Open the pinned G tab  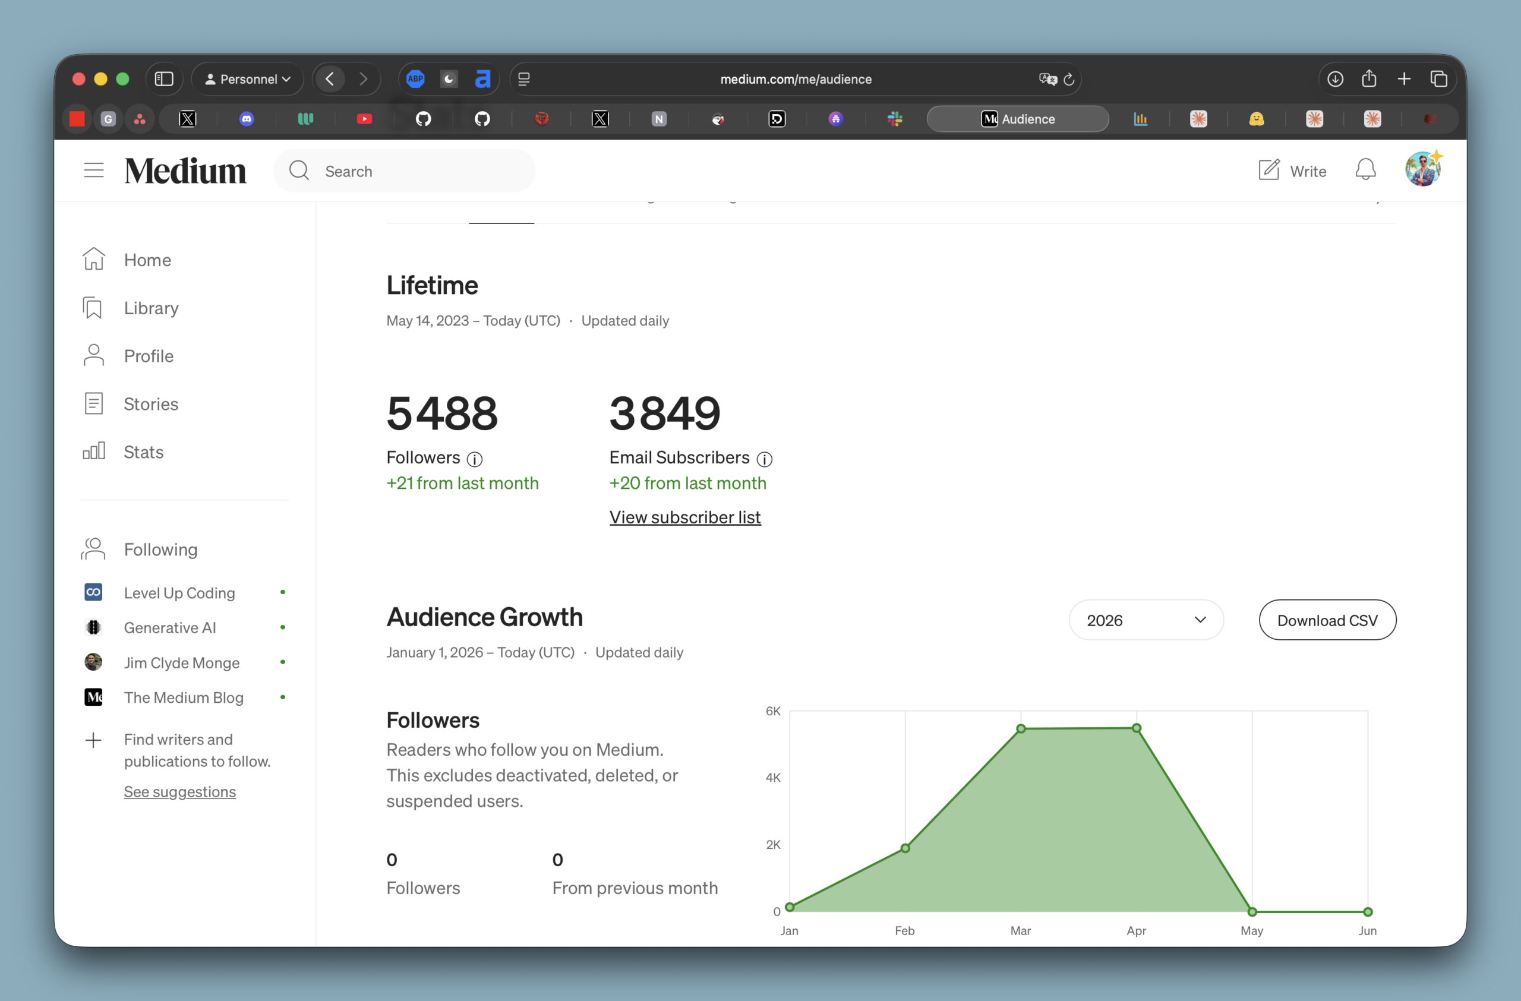[x=108, y=119]
